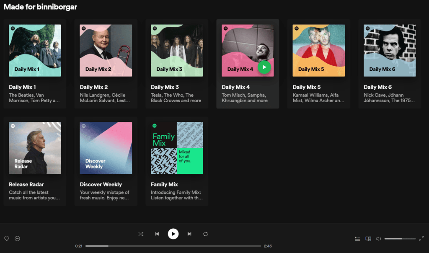The height and width of the screenshot is (253, 429).
Task: Like the current song with the heart icon
Action: (7, 238)
